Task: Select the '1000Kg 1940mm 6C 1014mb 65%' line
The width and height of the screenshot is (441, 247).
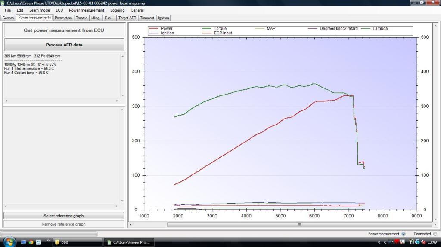Action: [30, 64]
